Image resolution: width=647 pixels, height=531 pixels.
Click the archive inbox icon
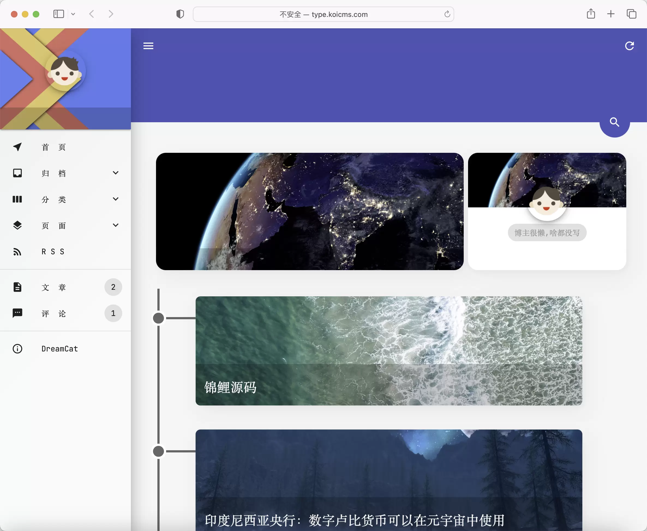coord(17,173)
